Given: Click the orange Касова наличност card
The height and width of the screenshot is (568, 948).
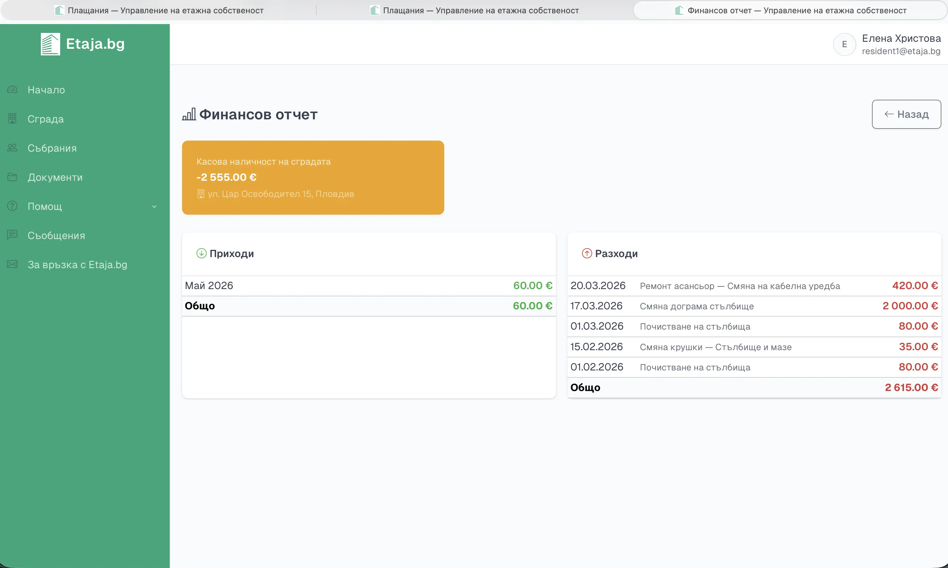Looking at the screenshot, I should [x=313, y=178].
